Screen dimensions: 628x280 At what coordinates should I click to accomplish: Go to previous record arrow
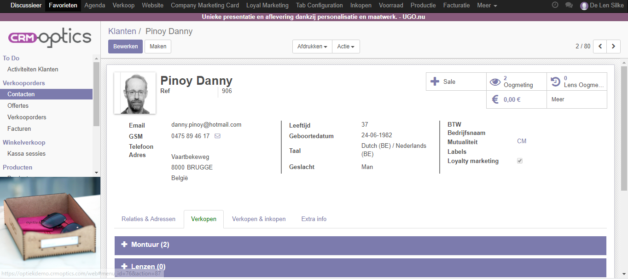600,47
